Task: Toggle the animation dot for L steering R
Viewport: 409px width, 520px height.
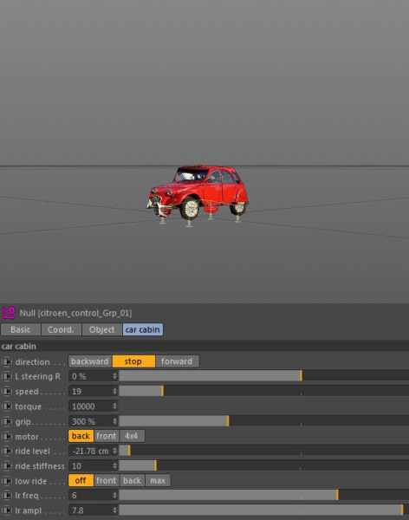Action: 7,376
